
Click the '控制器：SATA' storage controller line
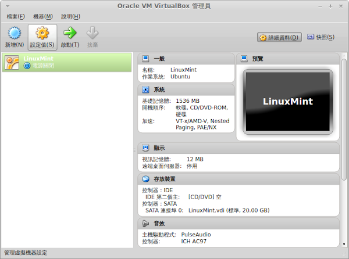click(x=159, y=204)
